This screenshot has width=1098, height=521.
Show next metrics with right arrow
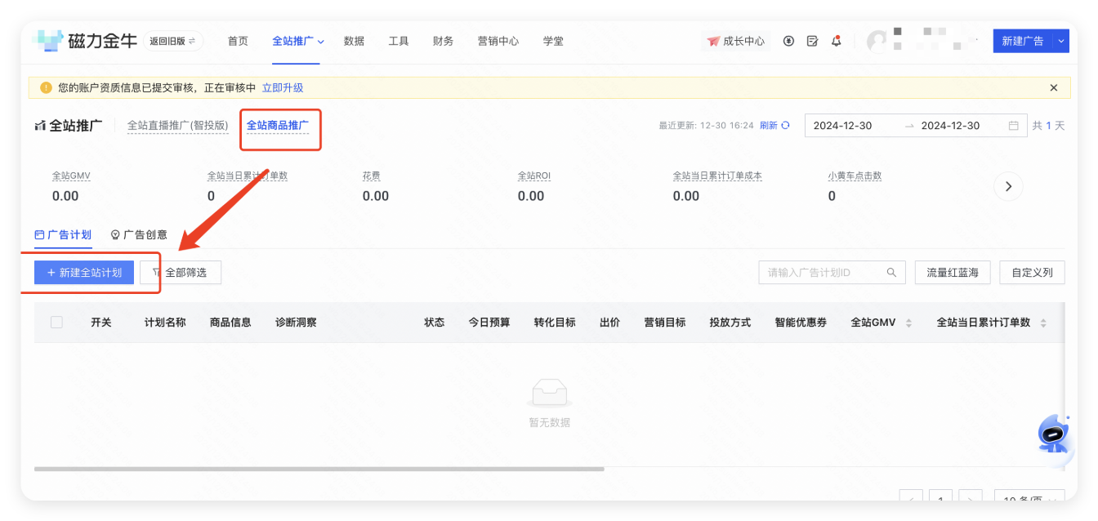click(1008, 186)
